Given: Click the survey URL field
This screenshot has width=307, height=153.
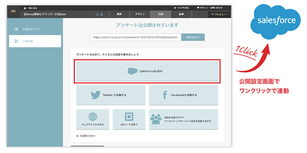Looking at the screenshot, I should pos(136,37).
